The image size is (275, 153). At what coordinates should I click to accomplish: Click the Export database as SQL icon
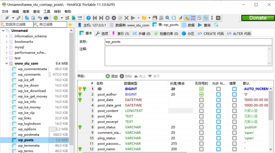(73, 18)
